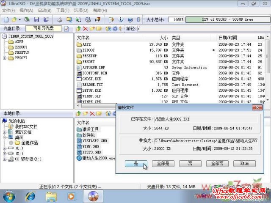
Task: Collapse the 桌面 tree node
Action: click(x=5, y=137)
